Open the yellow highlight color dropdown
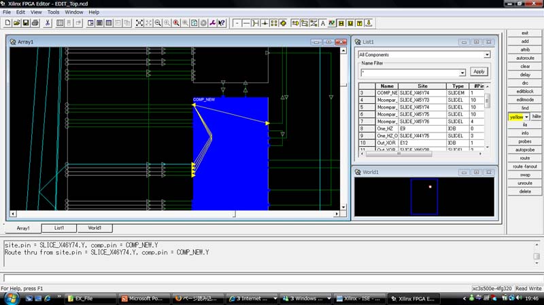This screenshot has height=305, width=544. (x=526, y=117)
